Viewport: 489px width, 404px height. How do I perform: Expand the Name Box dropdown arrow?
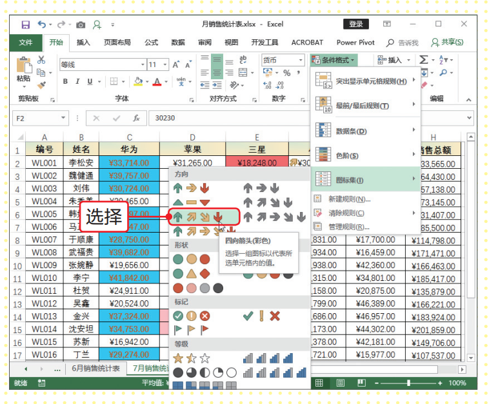[63, 119]
